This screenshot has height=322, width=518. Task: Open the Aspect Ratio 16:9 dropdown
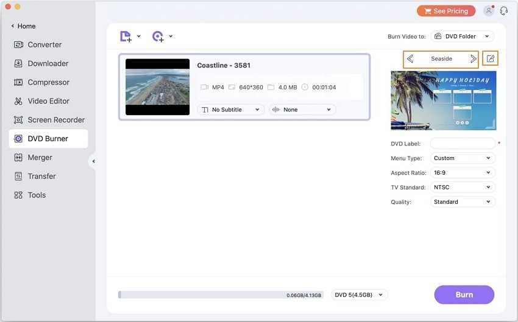(x=463, y=173)
